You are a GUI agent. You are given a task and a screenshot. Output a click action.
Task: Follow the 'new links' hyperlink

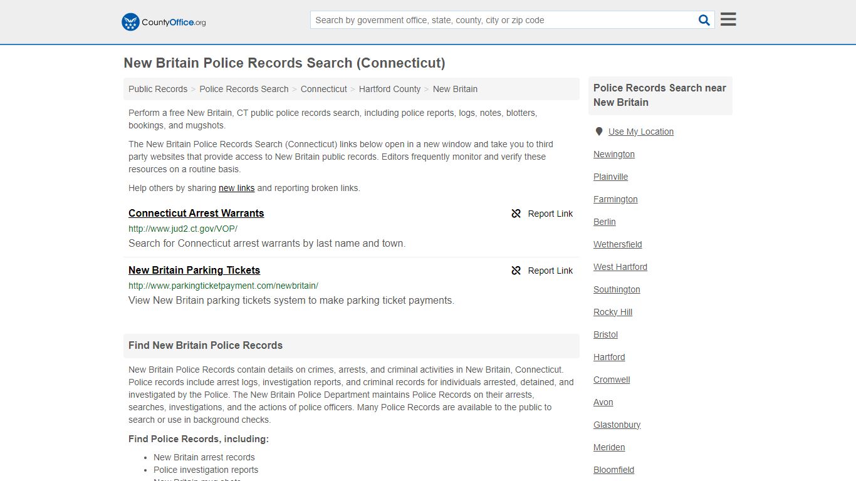click(x=236, y=188)
